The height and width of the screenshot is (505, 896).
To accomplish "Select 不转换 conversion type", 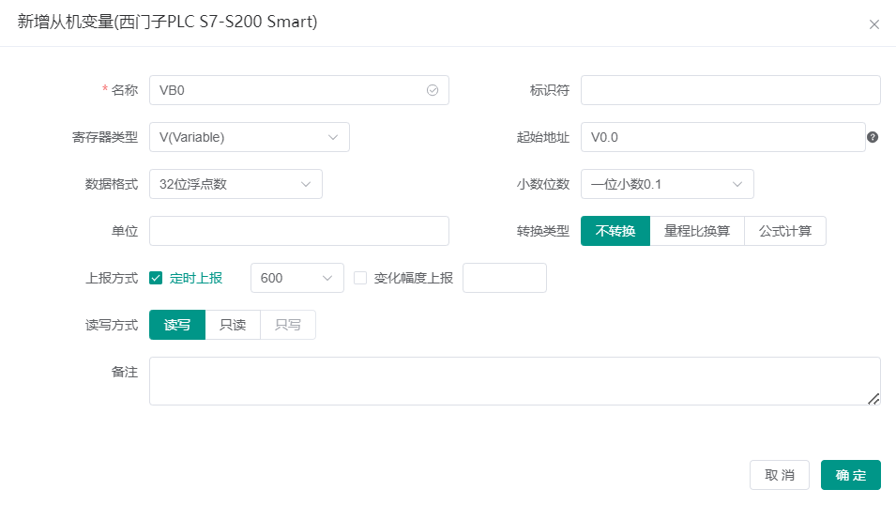I will (x=615, y=231).
